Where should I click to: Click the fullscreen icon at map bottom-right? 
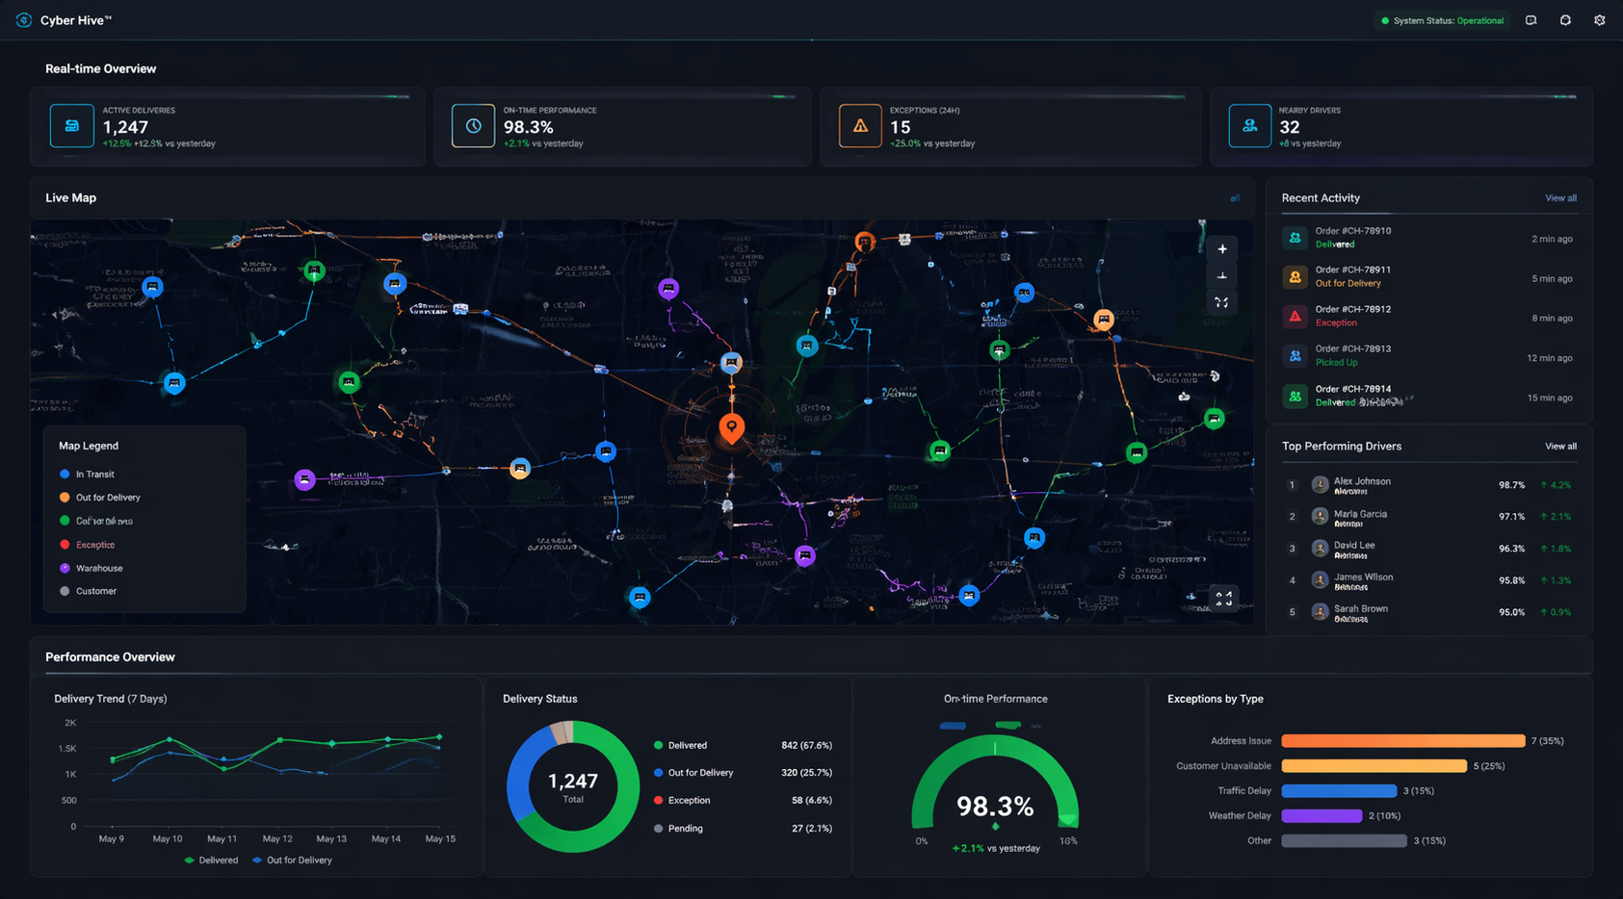click(1223, 599)
